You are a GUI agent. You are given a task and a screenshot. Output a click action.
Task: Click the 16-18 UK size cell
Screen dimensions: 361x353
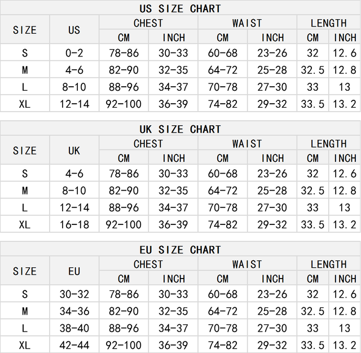pos(74,224)
